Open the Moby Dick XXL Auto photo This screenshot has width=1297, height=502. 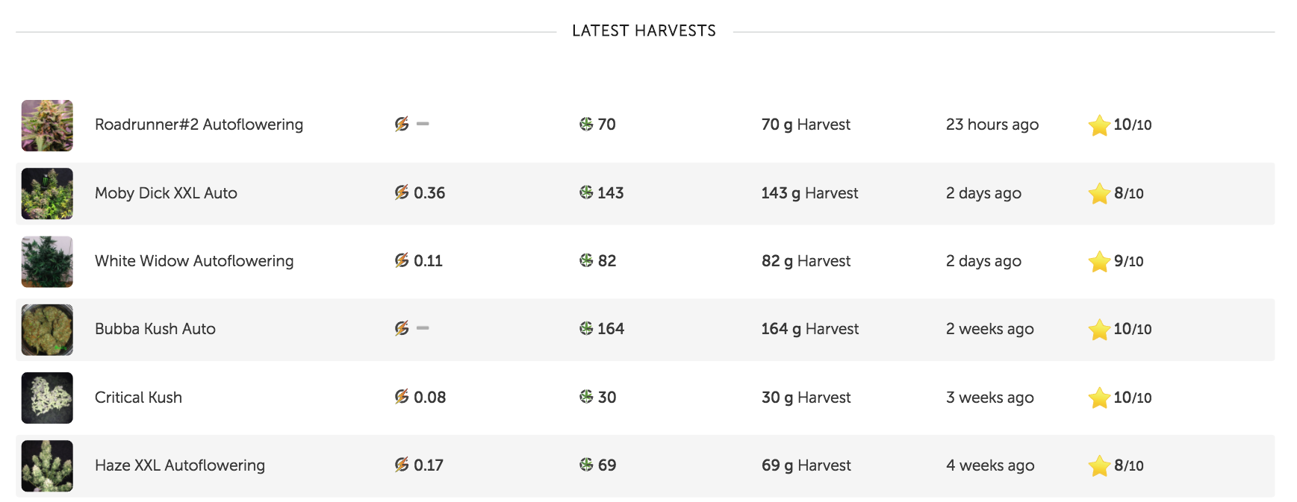coord(47,193)
